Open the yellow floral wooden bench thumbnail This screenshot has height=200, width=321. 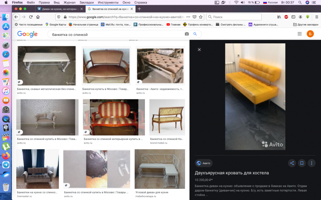click(x=167, y=117)
